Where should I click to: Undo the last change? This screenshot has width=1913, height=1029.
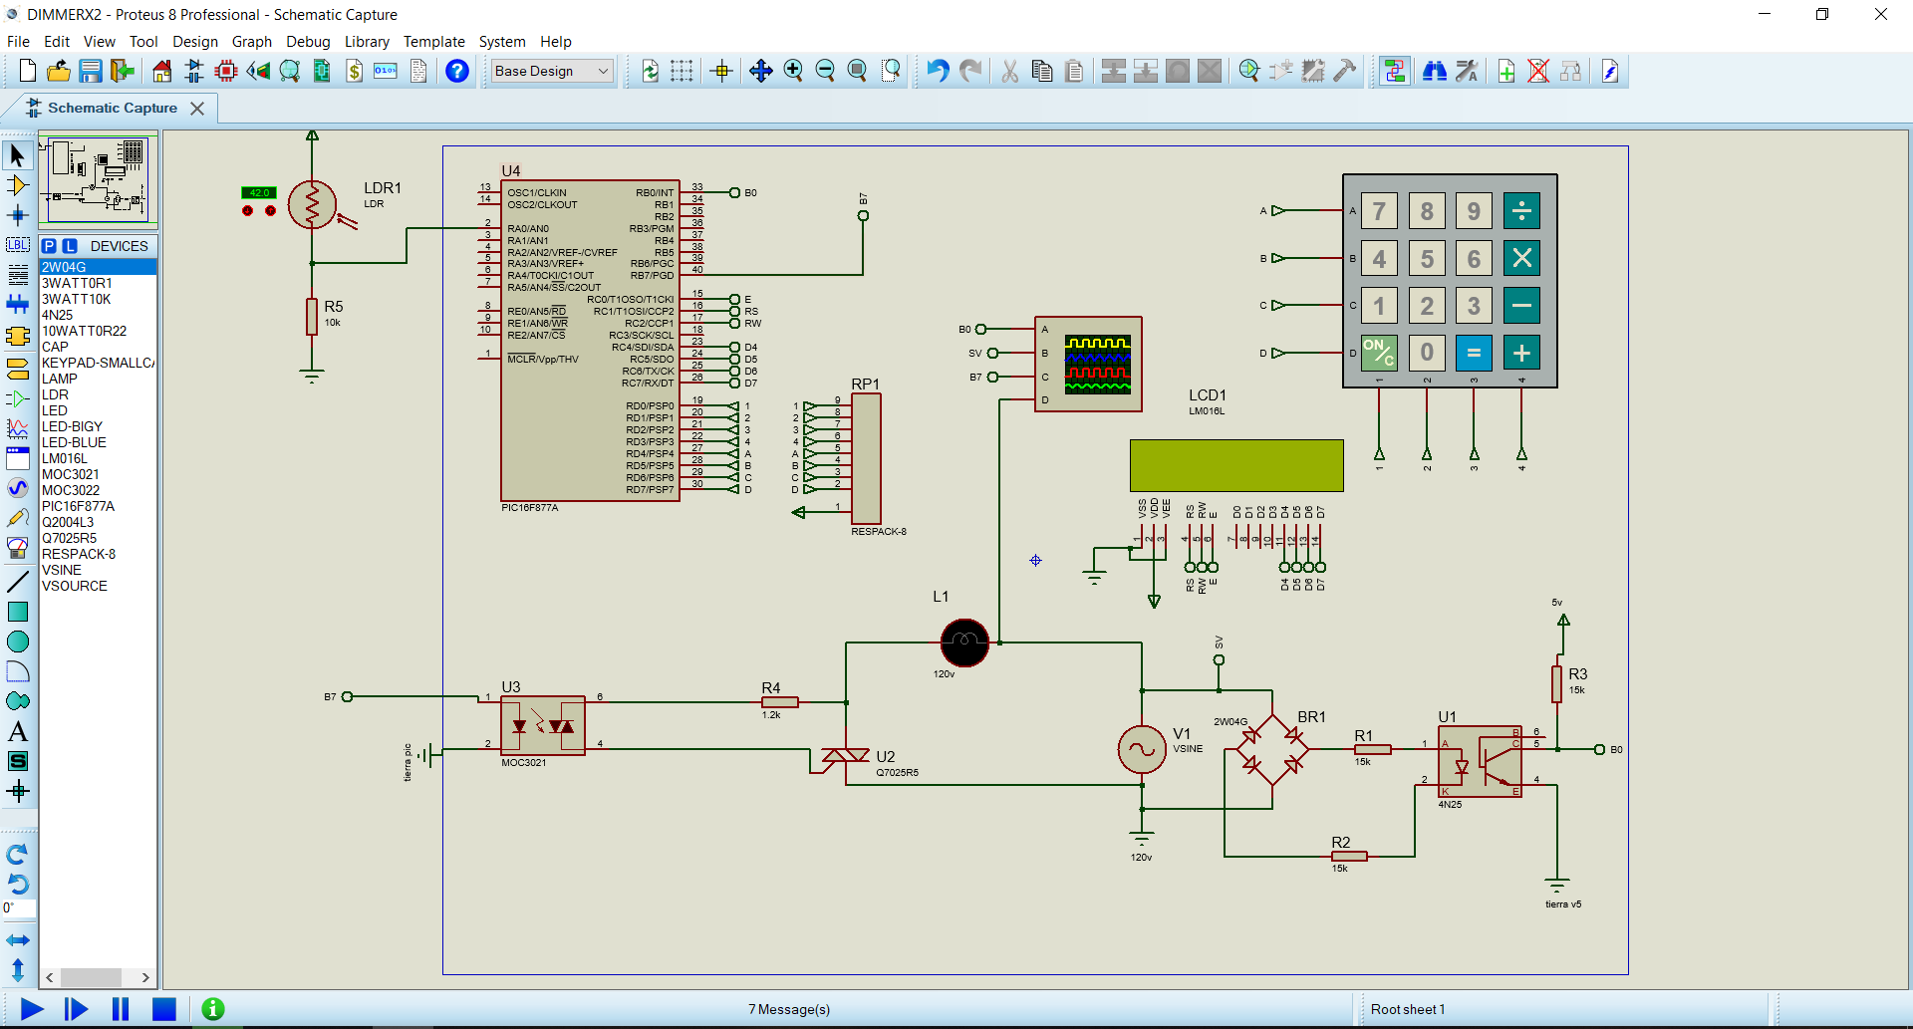[x=938, y=71]
